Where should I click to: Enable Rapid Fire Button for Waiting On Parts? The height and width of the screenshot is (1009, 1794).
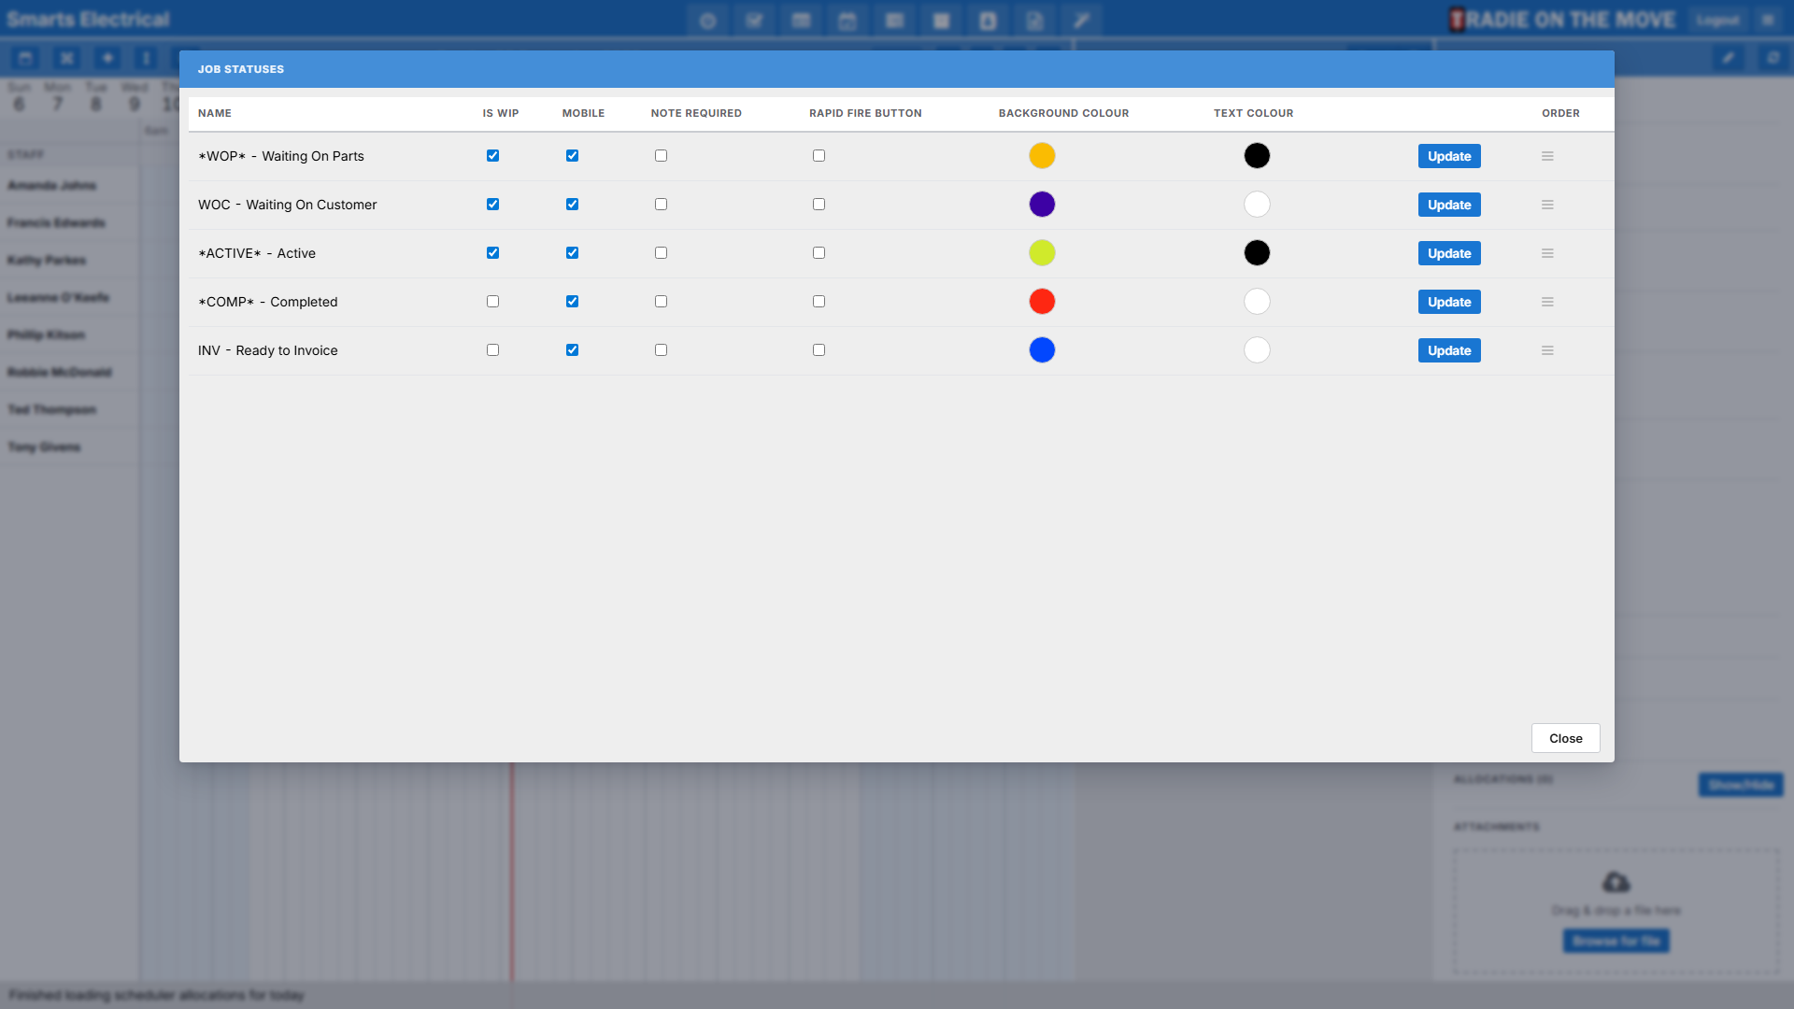pyautogui.click(x=819, y=156)
